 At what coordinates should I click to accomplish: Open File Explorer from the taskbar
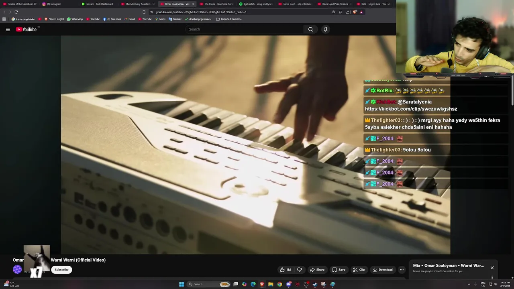(271, 284)
